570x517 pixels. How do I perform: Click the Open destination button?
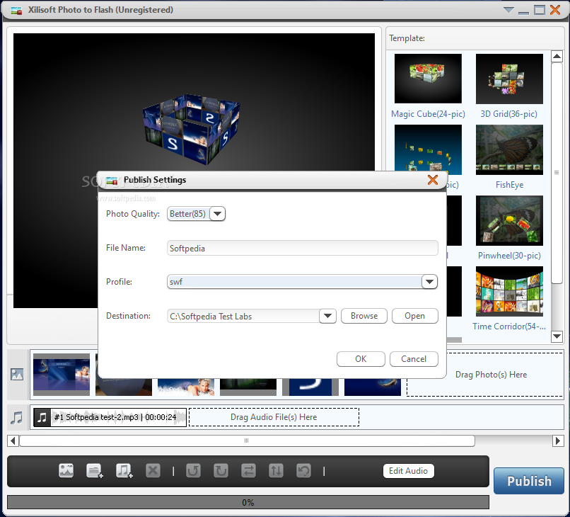415,316
